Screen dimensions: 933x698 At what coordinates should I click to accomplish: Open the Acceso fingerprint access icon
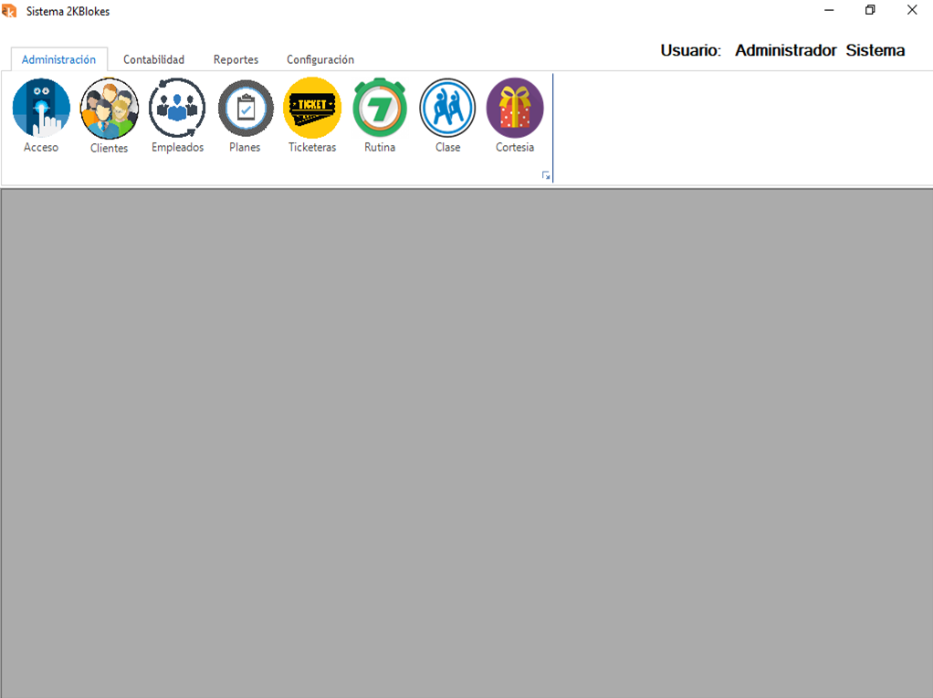click(x=41, y=109)
